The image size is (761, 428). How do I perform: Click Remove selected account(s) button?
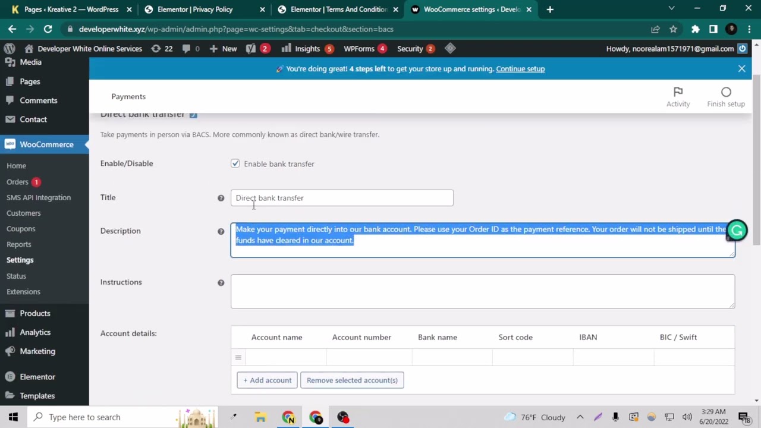352,380
